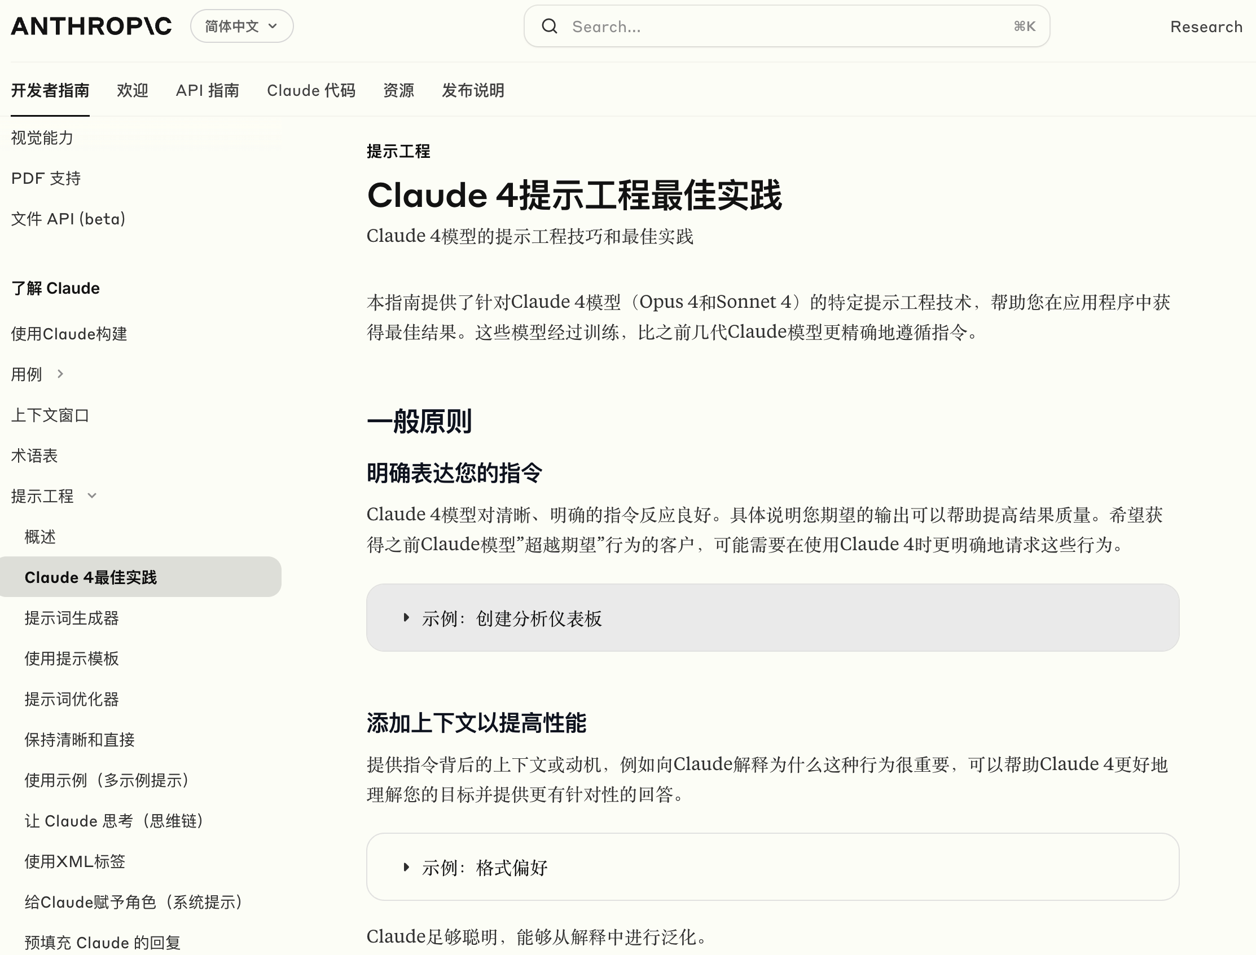
Task: Expand the 示例: 创建分析仪表板 example
Action: (512, 618)
